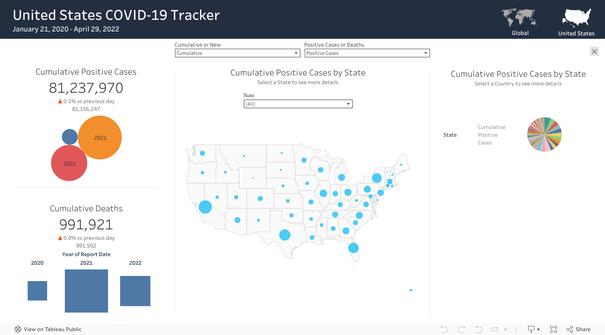
Task: Click the 2021 deaths bar
Action: 86,291
